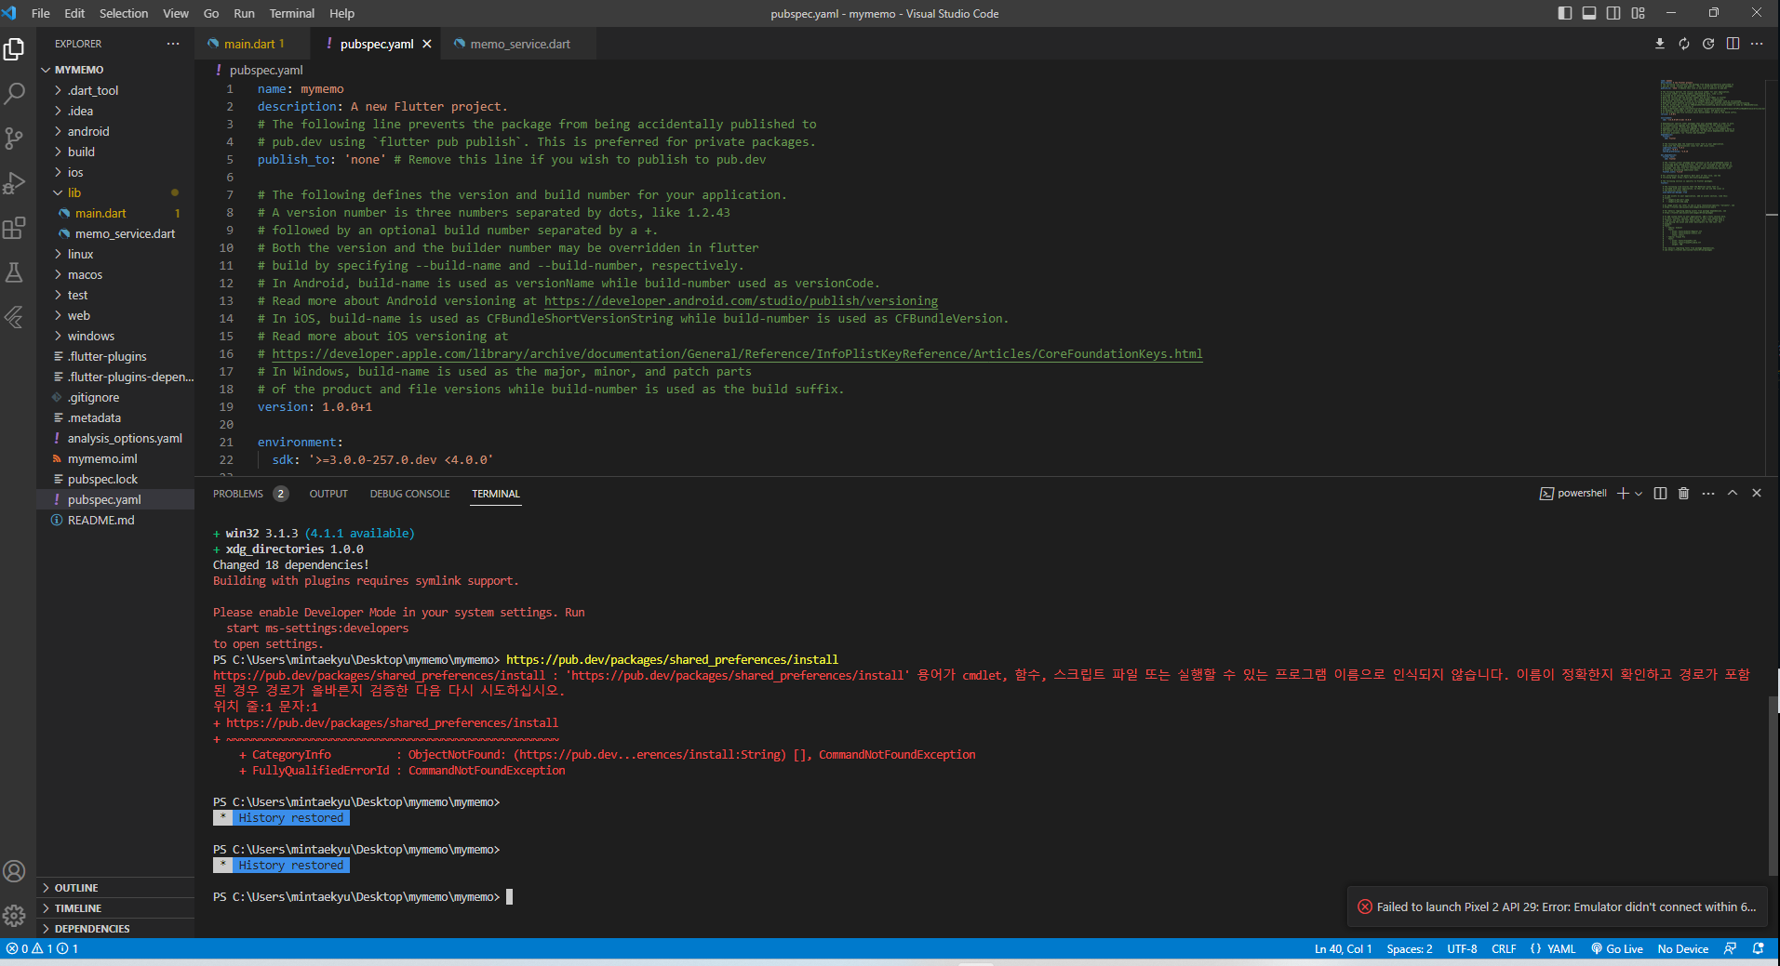Collapse the lib folder
Screen dimensions: 1780x966
pyautogui.click(x=115, y=192)
